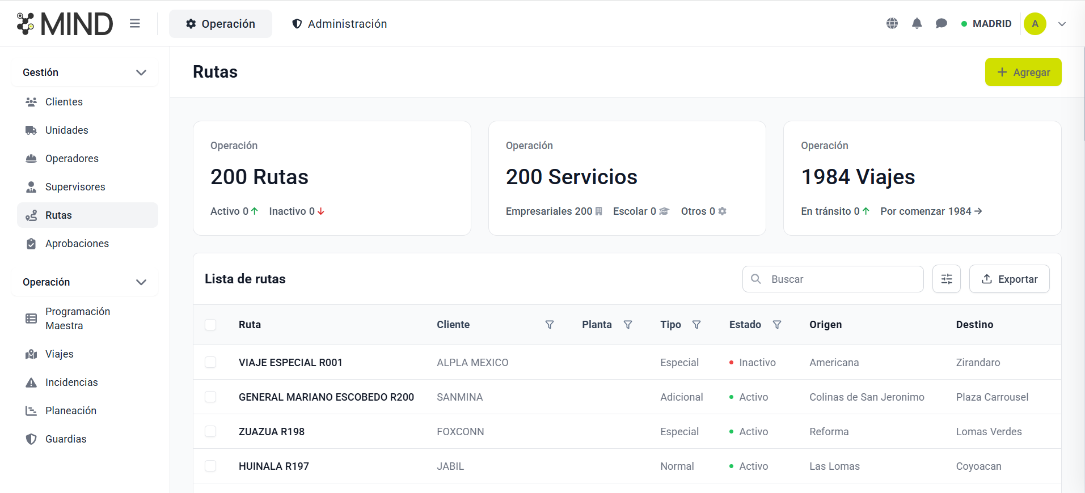This screenshot has height=493, width=1085.
Task: Click the Aprobaciones clipboard icon
Action: [31, 244]
